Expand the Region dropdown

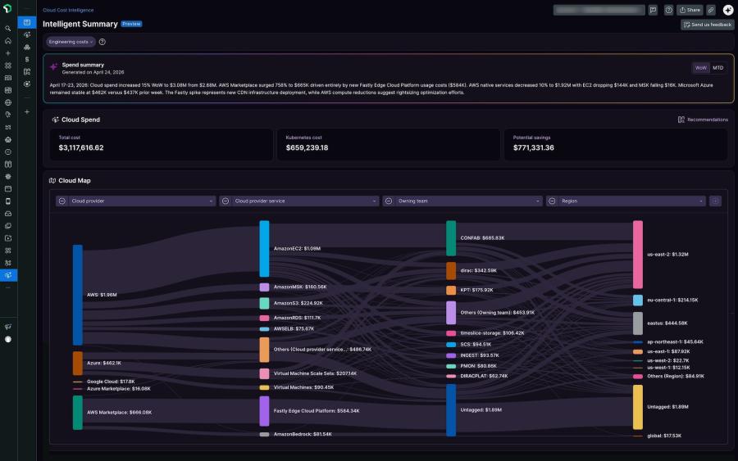631,201
